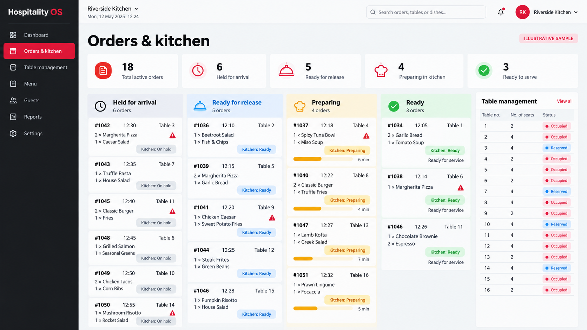Click the alert icon on order #1050
The width and height of the screenshot is (587, 330).
(x=172, y=313)
